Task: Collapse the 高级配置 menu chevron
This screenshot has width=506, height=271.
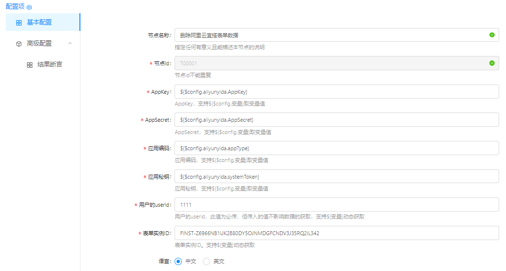Action: 70,43
